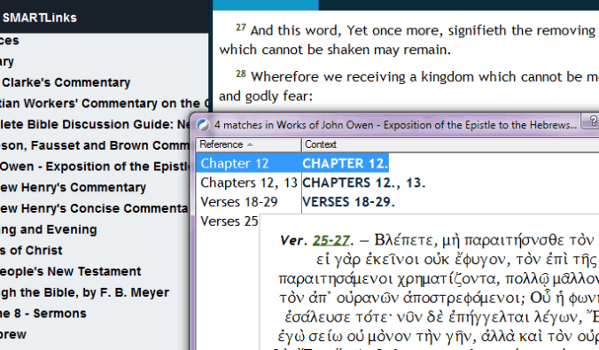Screen dimensions: 599x350
Task: Open People's New Testament link
Action: (70, 272)
